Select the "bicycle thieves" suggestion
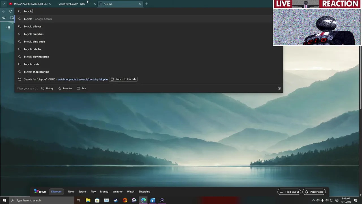This screenshot has width=362, height=204. pyautogui.click(x=148, y=26)
